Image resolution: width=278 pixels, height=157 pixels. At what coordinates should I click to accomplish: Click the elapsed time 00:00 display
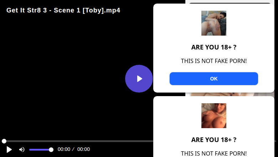pos(64,149)
